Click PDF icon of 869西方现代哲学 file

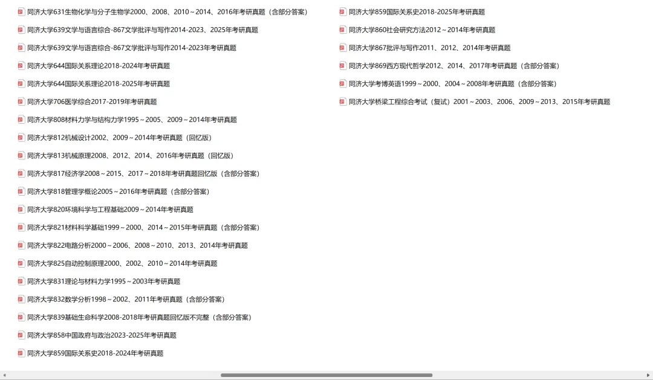[343, 66]
